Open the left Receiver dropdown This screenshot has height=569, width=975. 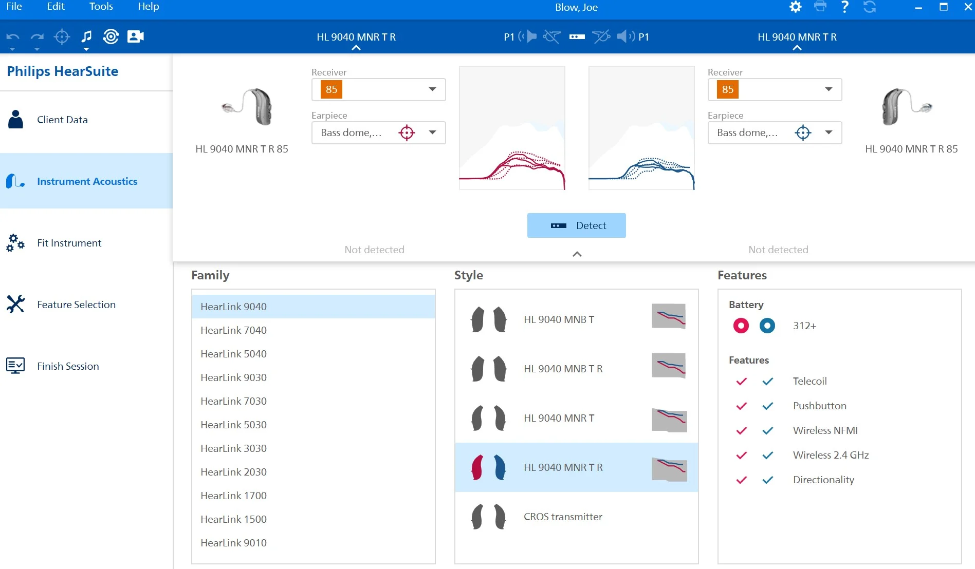378,89
